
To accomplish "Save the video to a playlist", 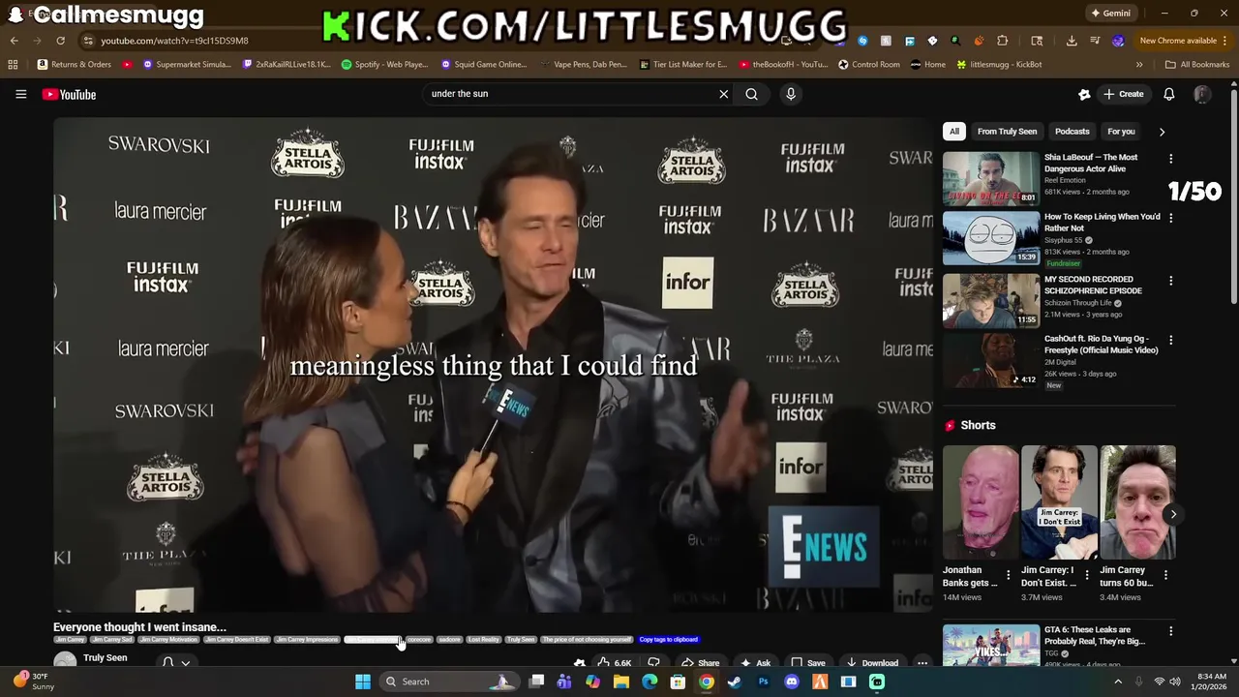I will [x=808, y=663].
